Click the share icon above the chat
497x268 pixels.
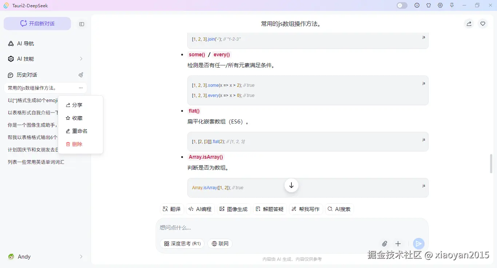(469, 23)
